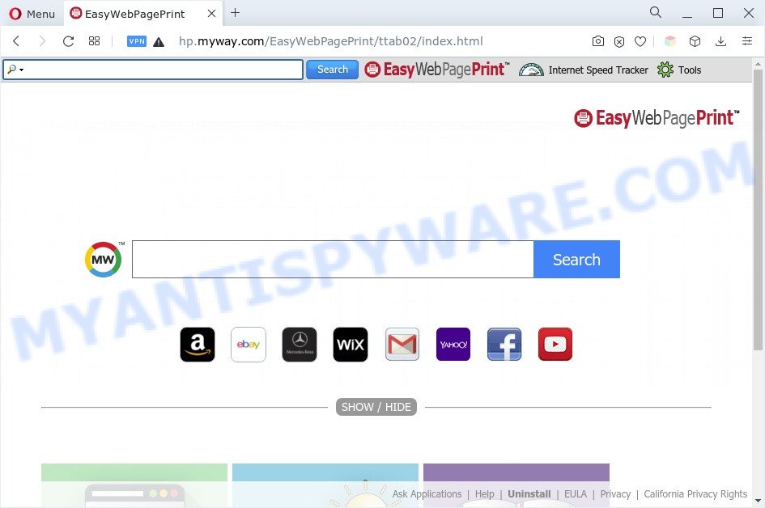This screenshot has width=765, height=508.
Task: Go forward to next page
Action: coord(42,41)
